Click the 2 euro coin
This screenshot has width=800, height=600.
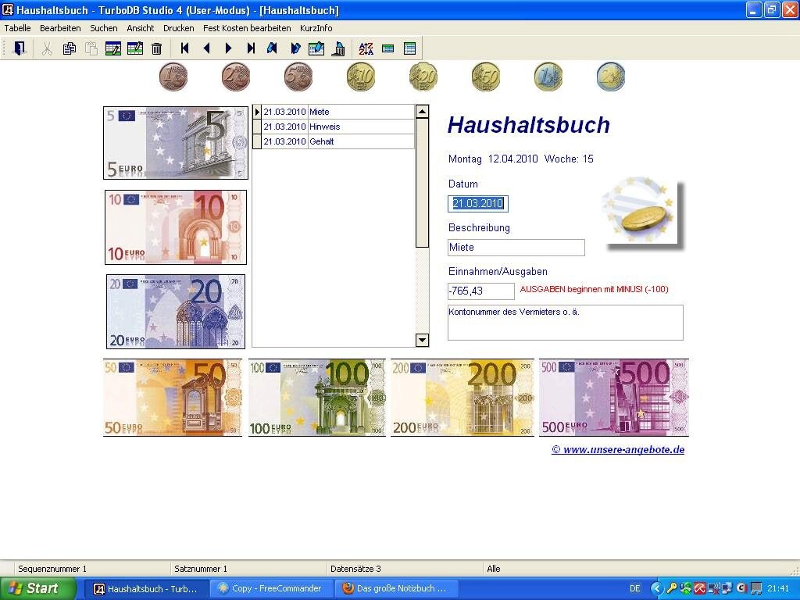[611, 77]
